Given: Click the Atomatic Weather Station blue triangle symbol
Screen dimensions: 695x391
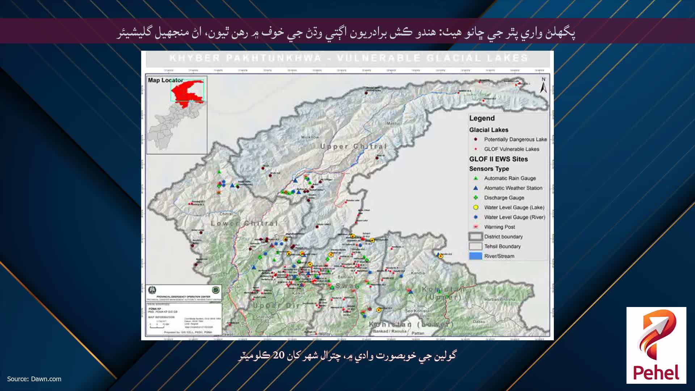Looking at the screenshot, I should (x=476, y=188).
